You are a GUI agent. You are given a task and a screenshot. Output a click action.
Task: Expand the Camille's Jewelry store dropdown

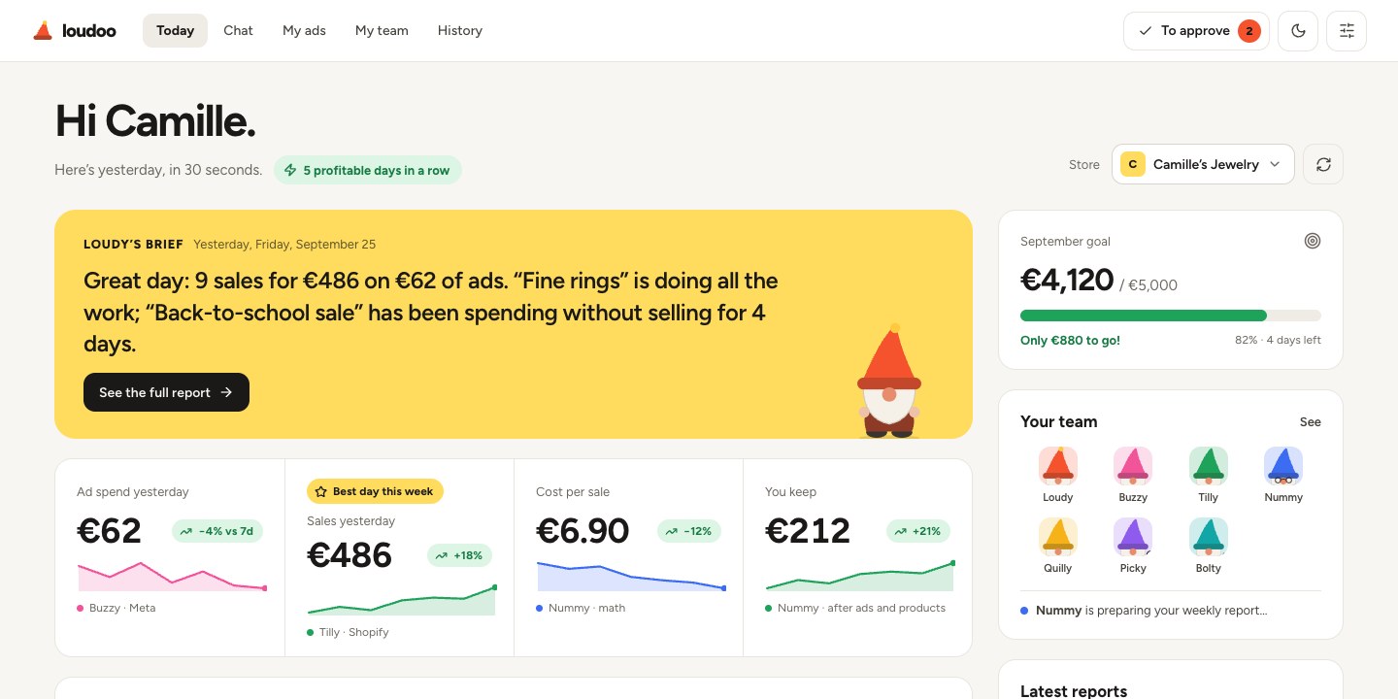(x=1203, y=164)
